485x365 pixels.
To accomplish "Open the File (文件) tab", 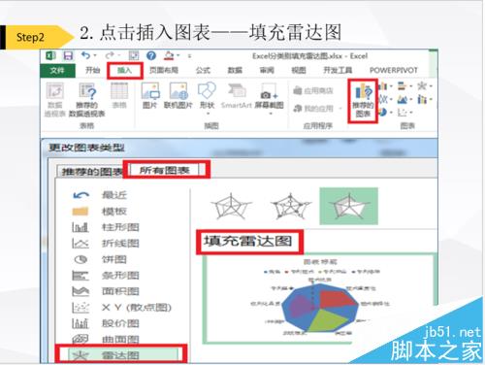I will [x=57, y=70].
